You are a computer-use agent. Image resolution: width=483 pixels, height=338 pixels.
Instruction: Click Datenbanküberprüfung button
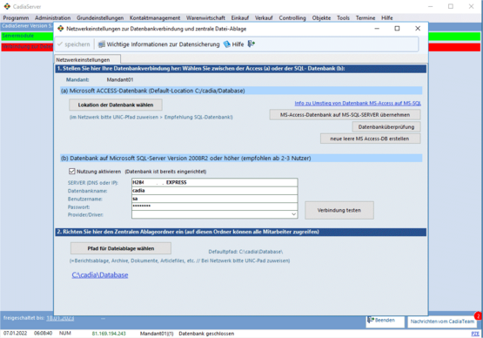[386, 127]
